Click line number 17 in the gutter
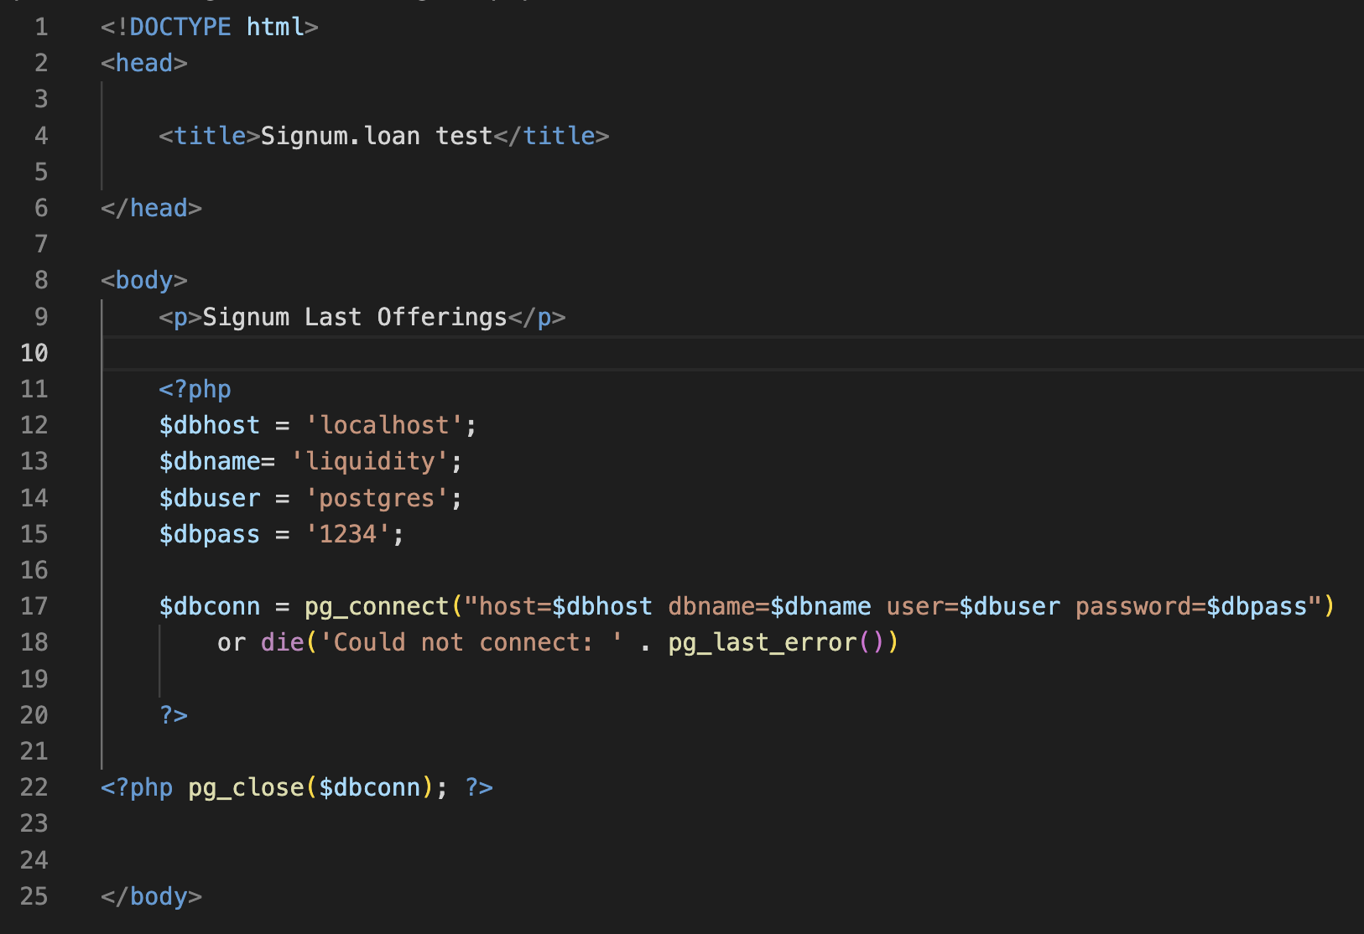The image size is (1364, 934). pos(34,606)
